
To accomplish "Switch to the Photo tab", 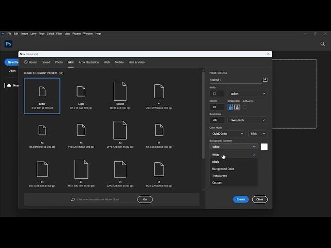I will click(x=59, y=62).
